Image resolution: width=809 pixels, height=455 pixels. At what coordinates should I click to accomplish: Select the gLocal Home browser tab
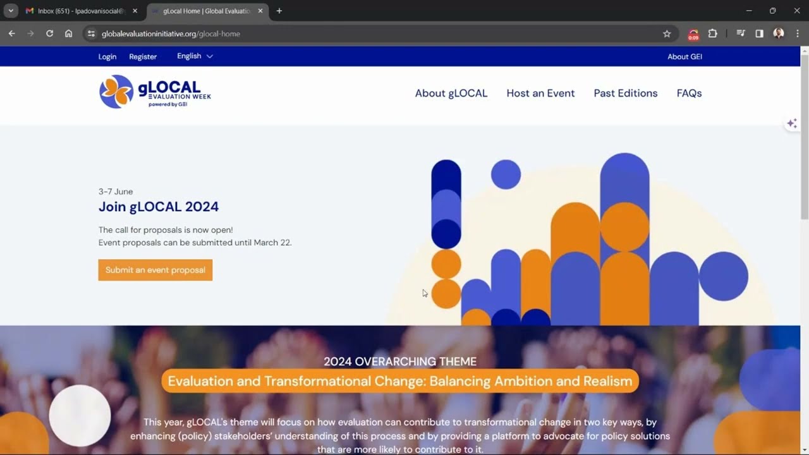pos(207,11)
